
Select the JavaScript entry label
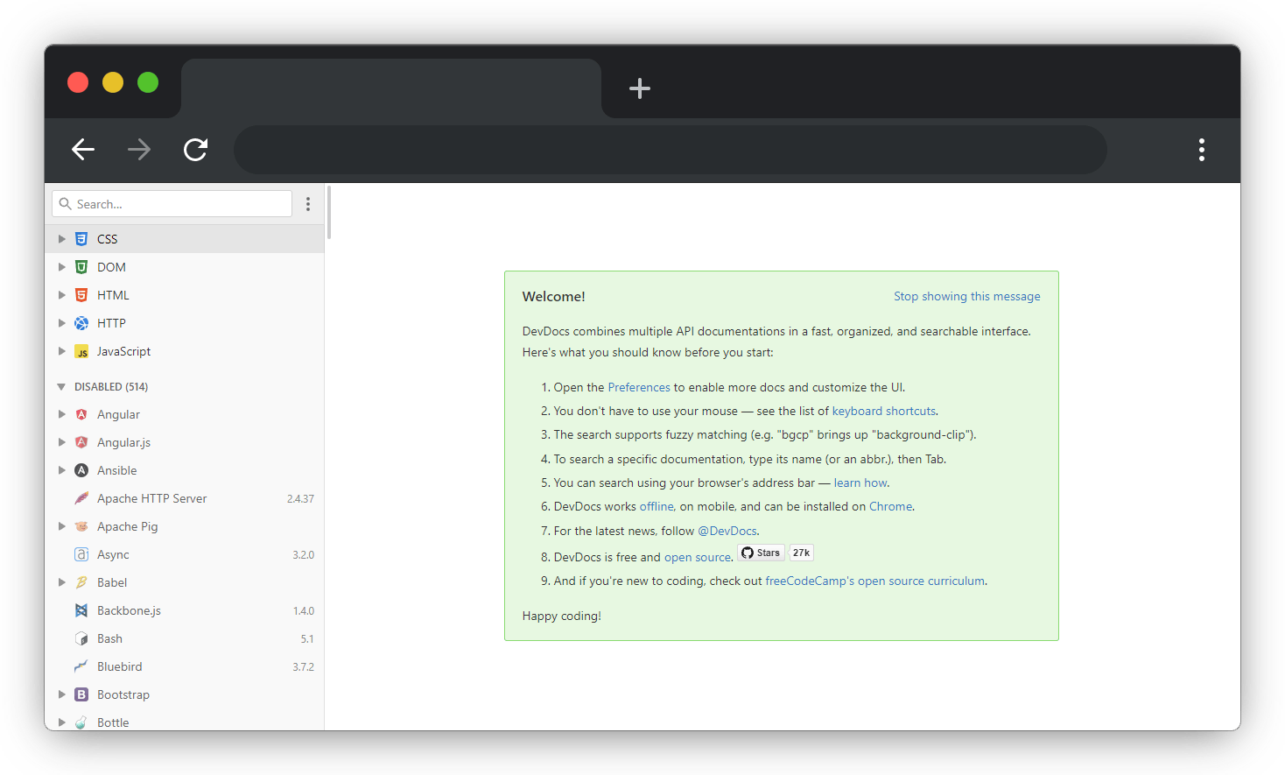123,351
